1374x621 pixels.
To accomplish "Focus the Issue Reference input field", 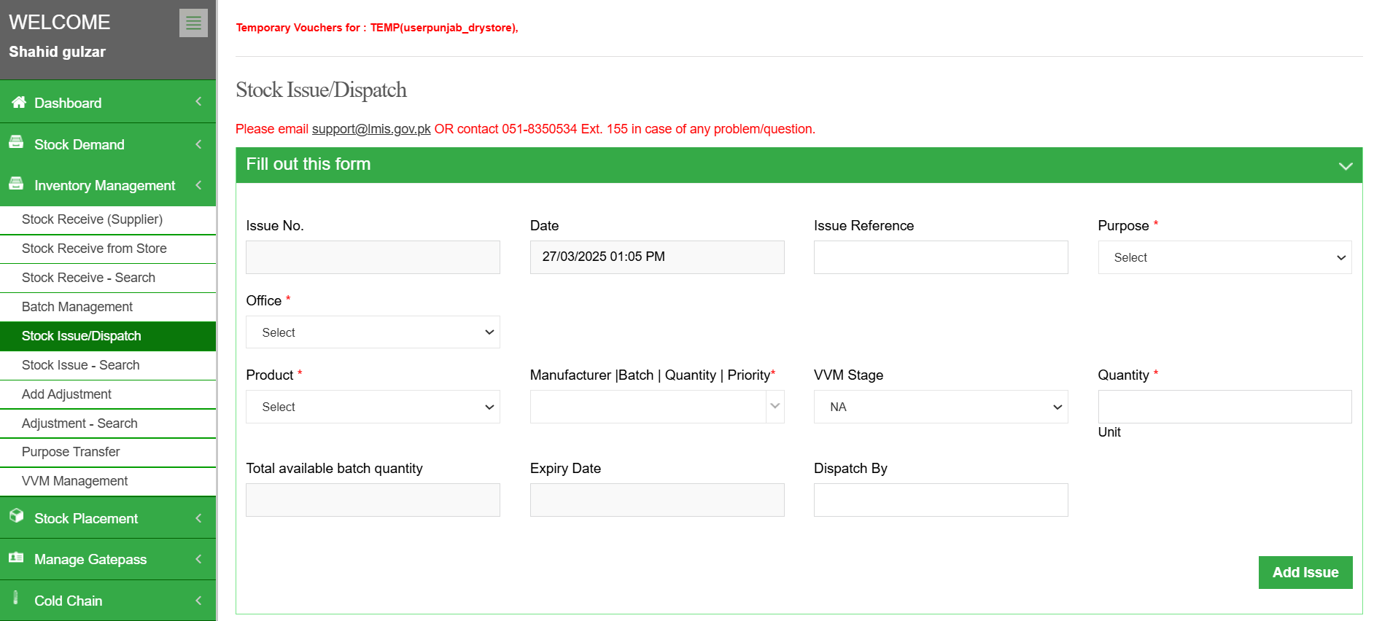I will click(x=940, y=257).
